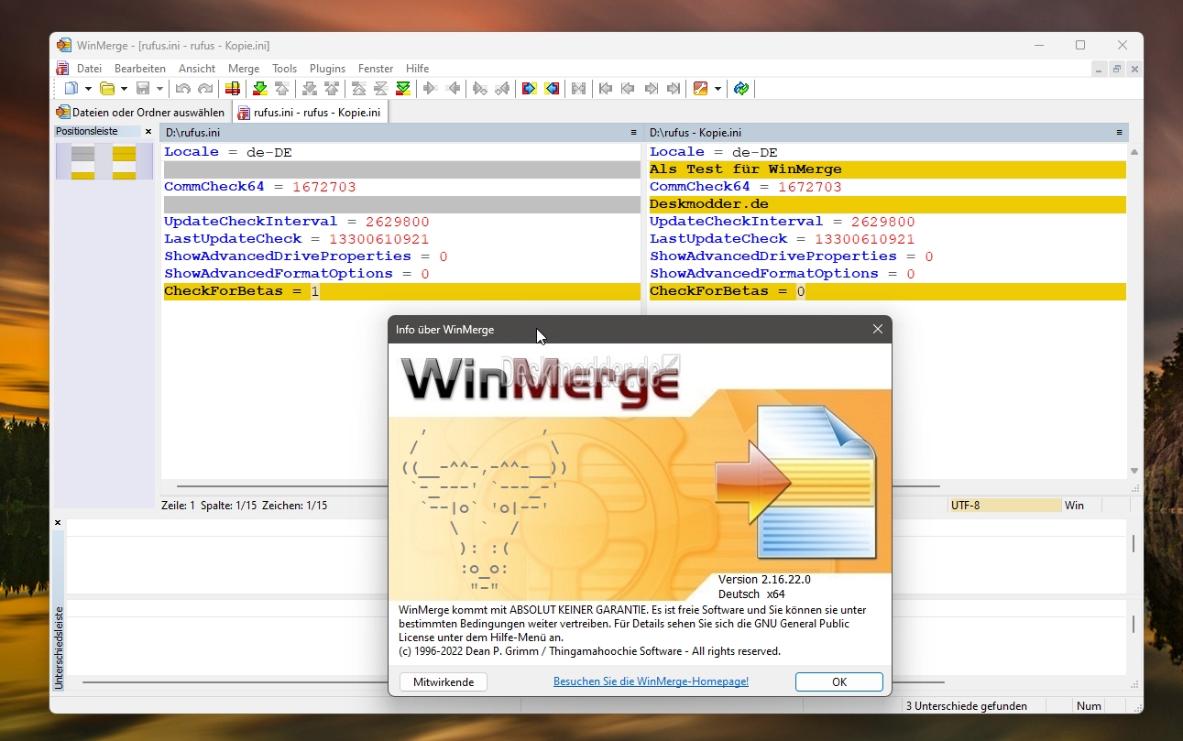Click the Auto Merge toolbar icon
The height and width of the screenshot is (741, 1183).
pyautogui.click(x=579, y=89)
